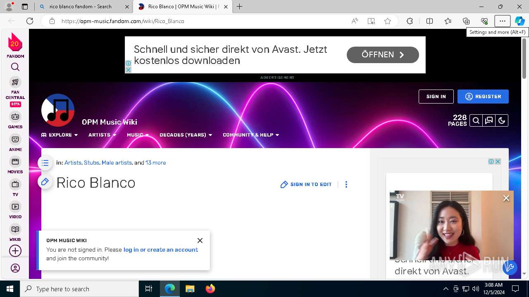529x297 pixels.
Task: Open Video in the Fandom sidebar
Action: coord(15,210)
